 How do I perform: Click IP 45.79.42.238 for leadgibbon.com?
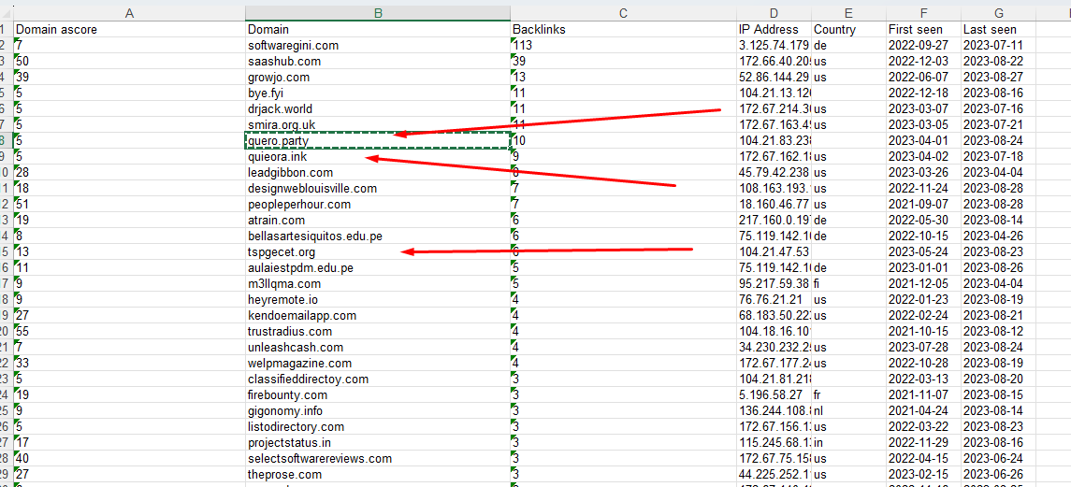774,172
